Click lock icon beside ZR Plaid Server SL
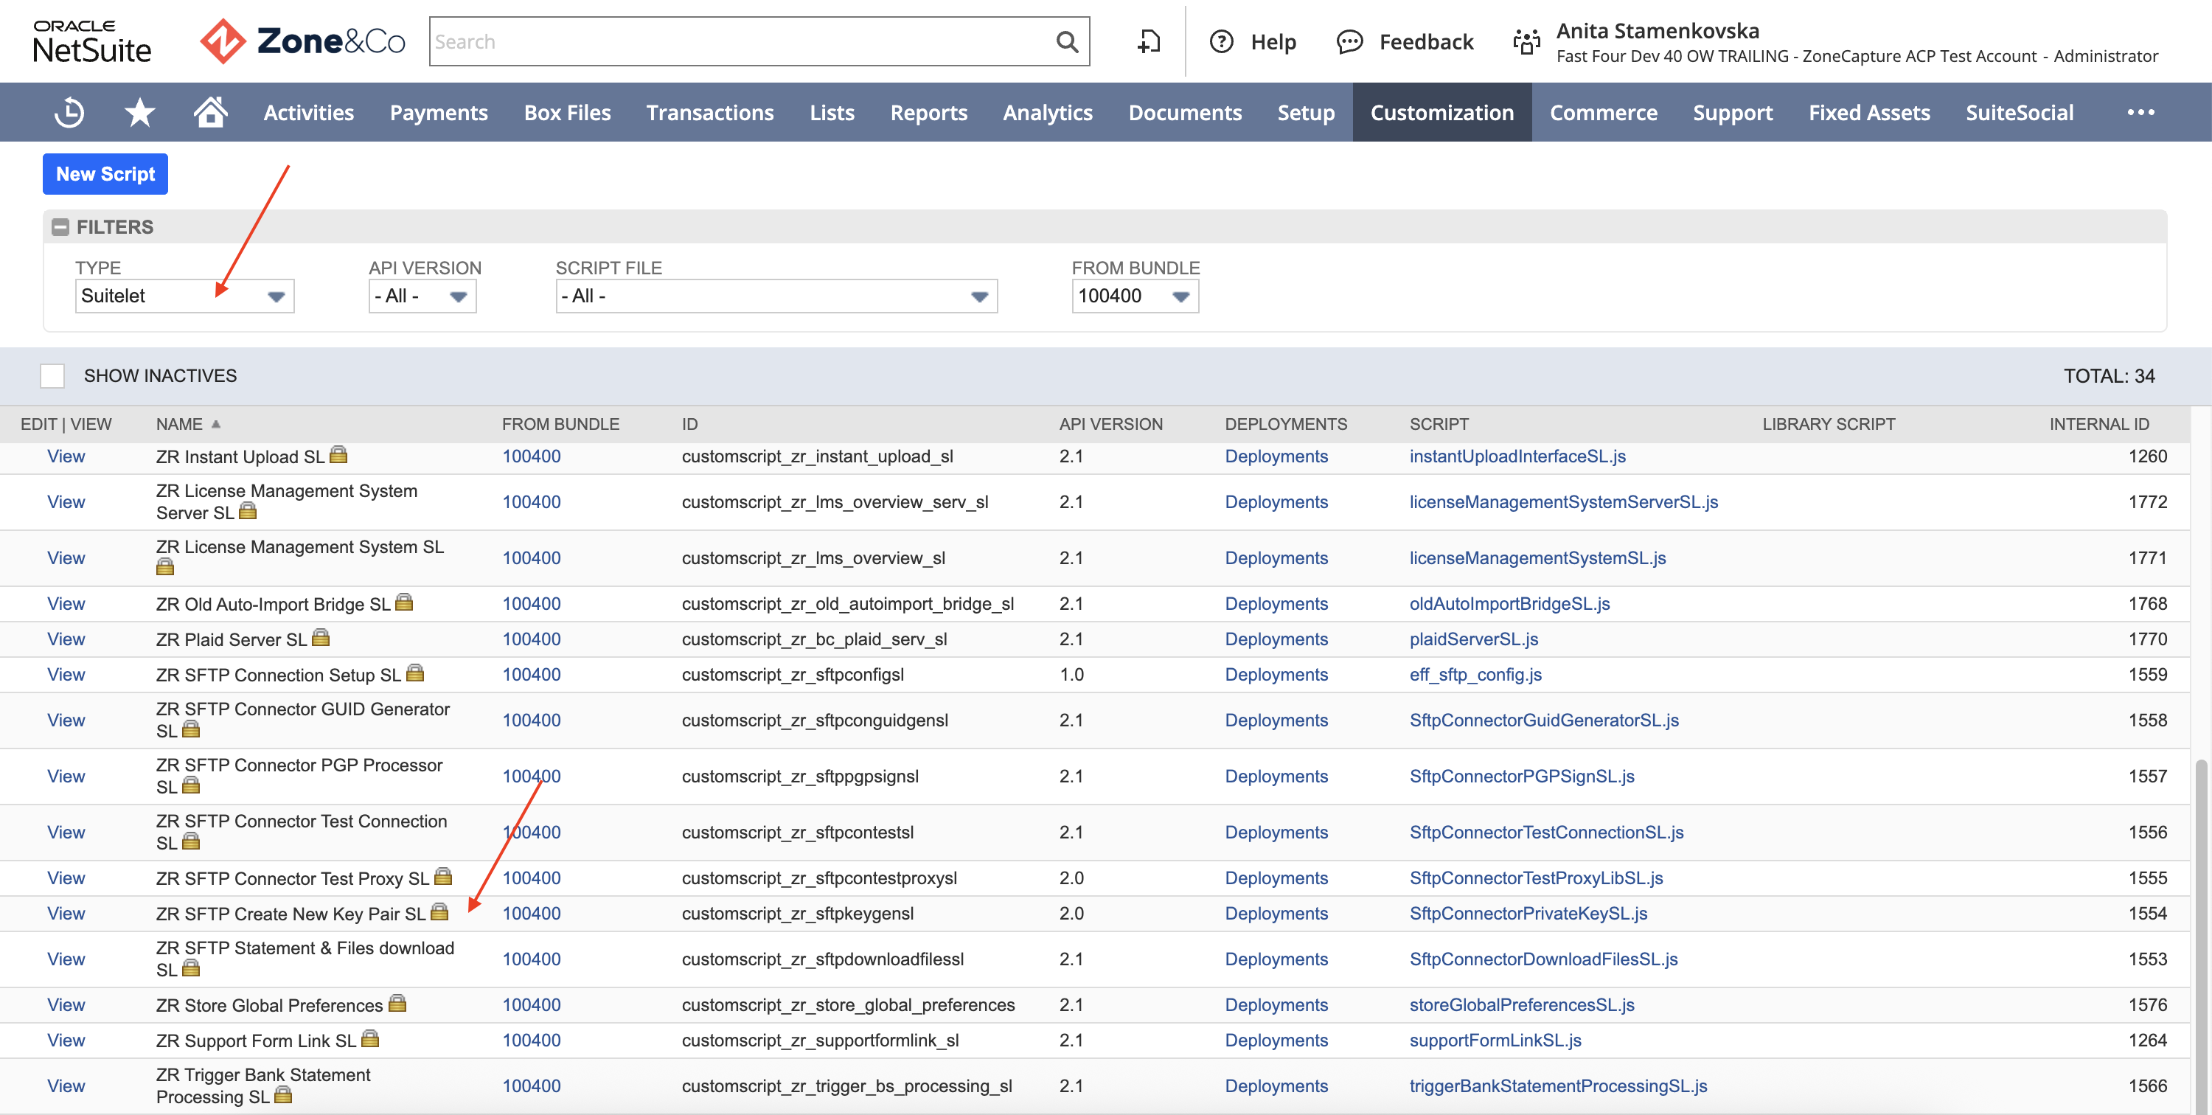Viewport: 2212px width, 1115px height. tap(320, 638)
